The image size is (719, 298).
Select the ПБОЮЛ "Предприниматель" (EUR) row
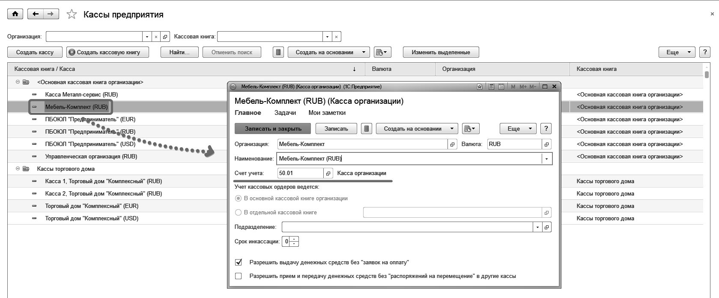coord(90,119)
